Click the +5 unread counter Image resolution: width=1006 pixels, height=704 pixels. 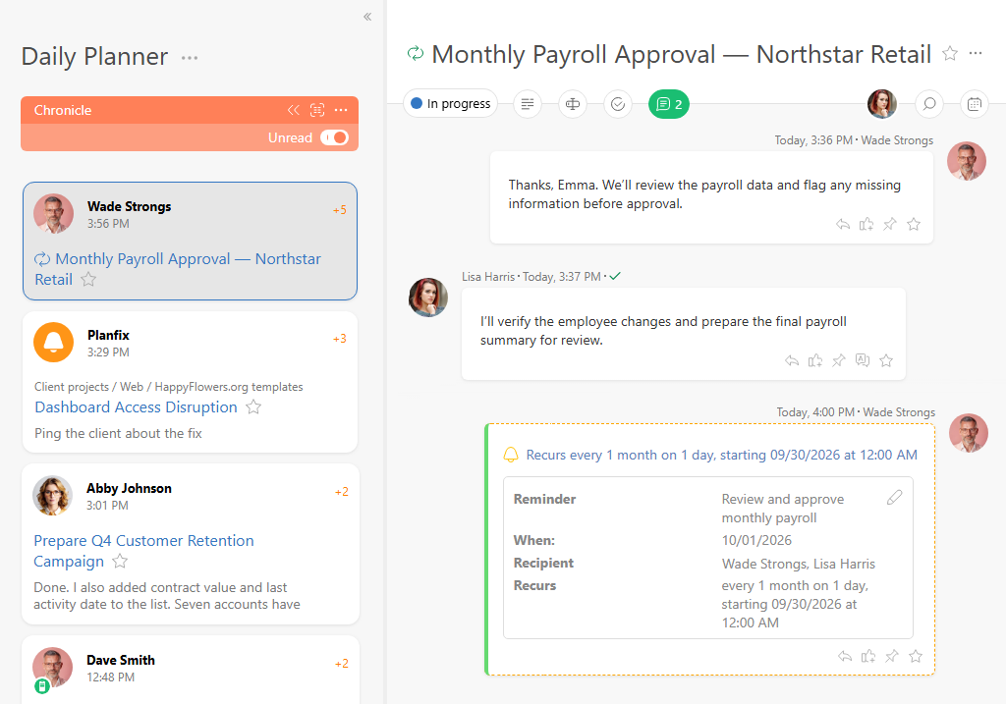pos(339,210)
